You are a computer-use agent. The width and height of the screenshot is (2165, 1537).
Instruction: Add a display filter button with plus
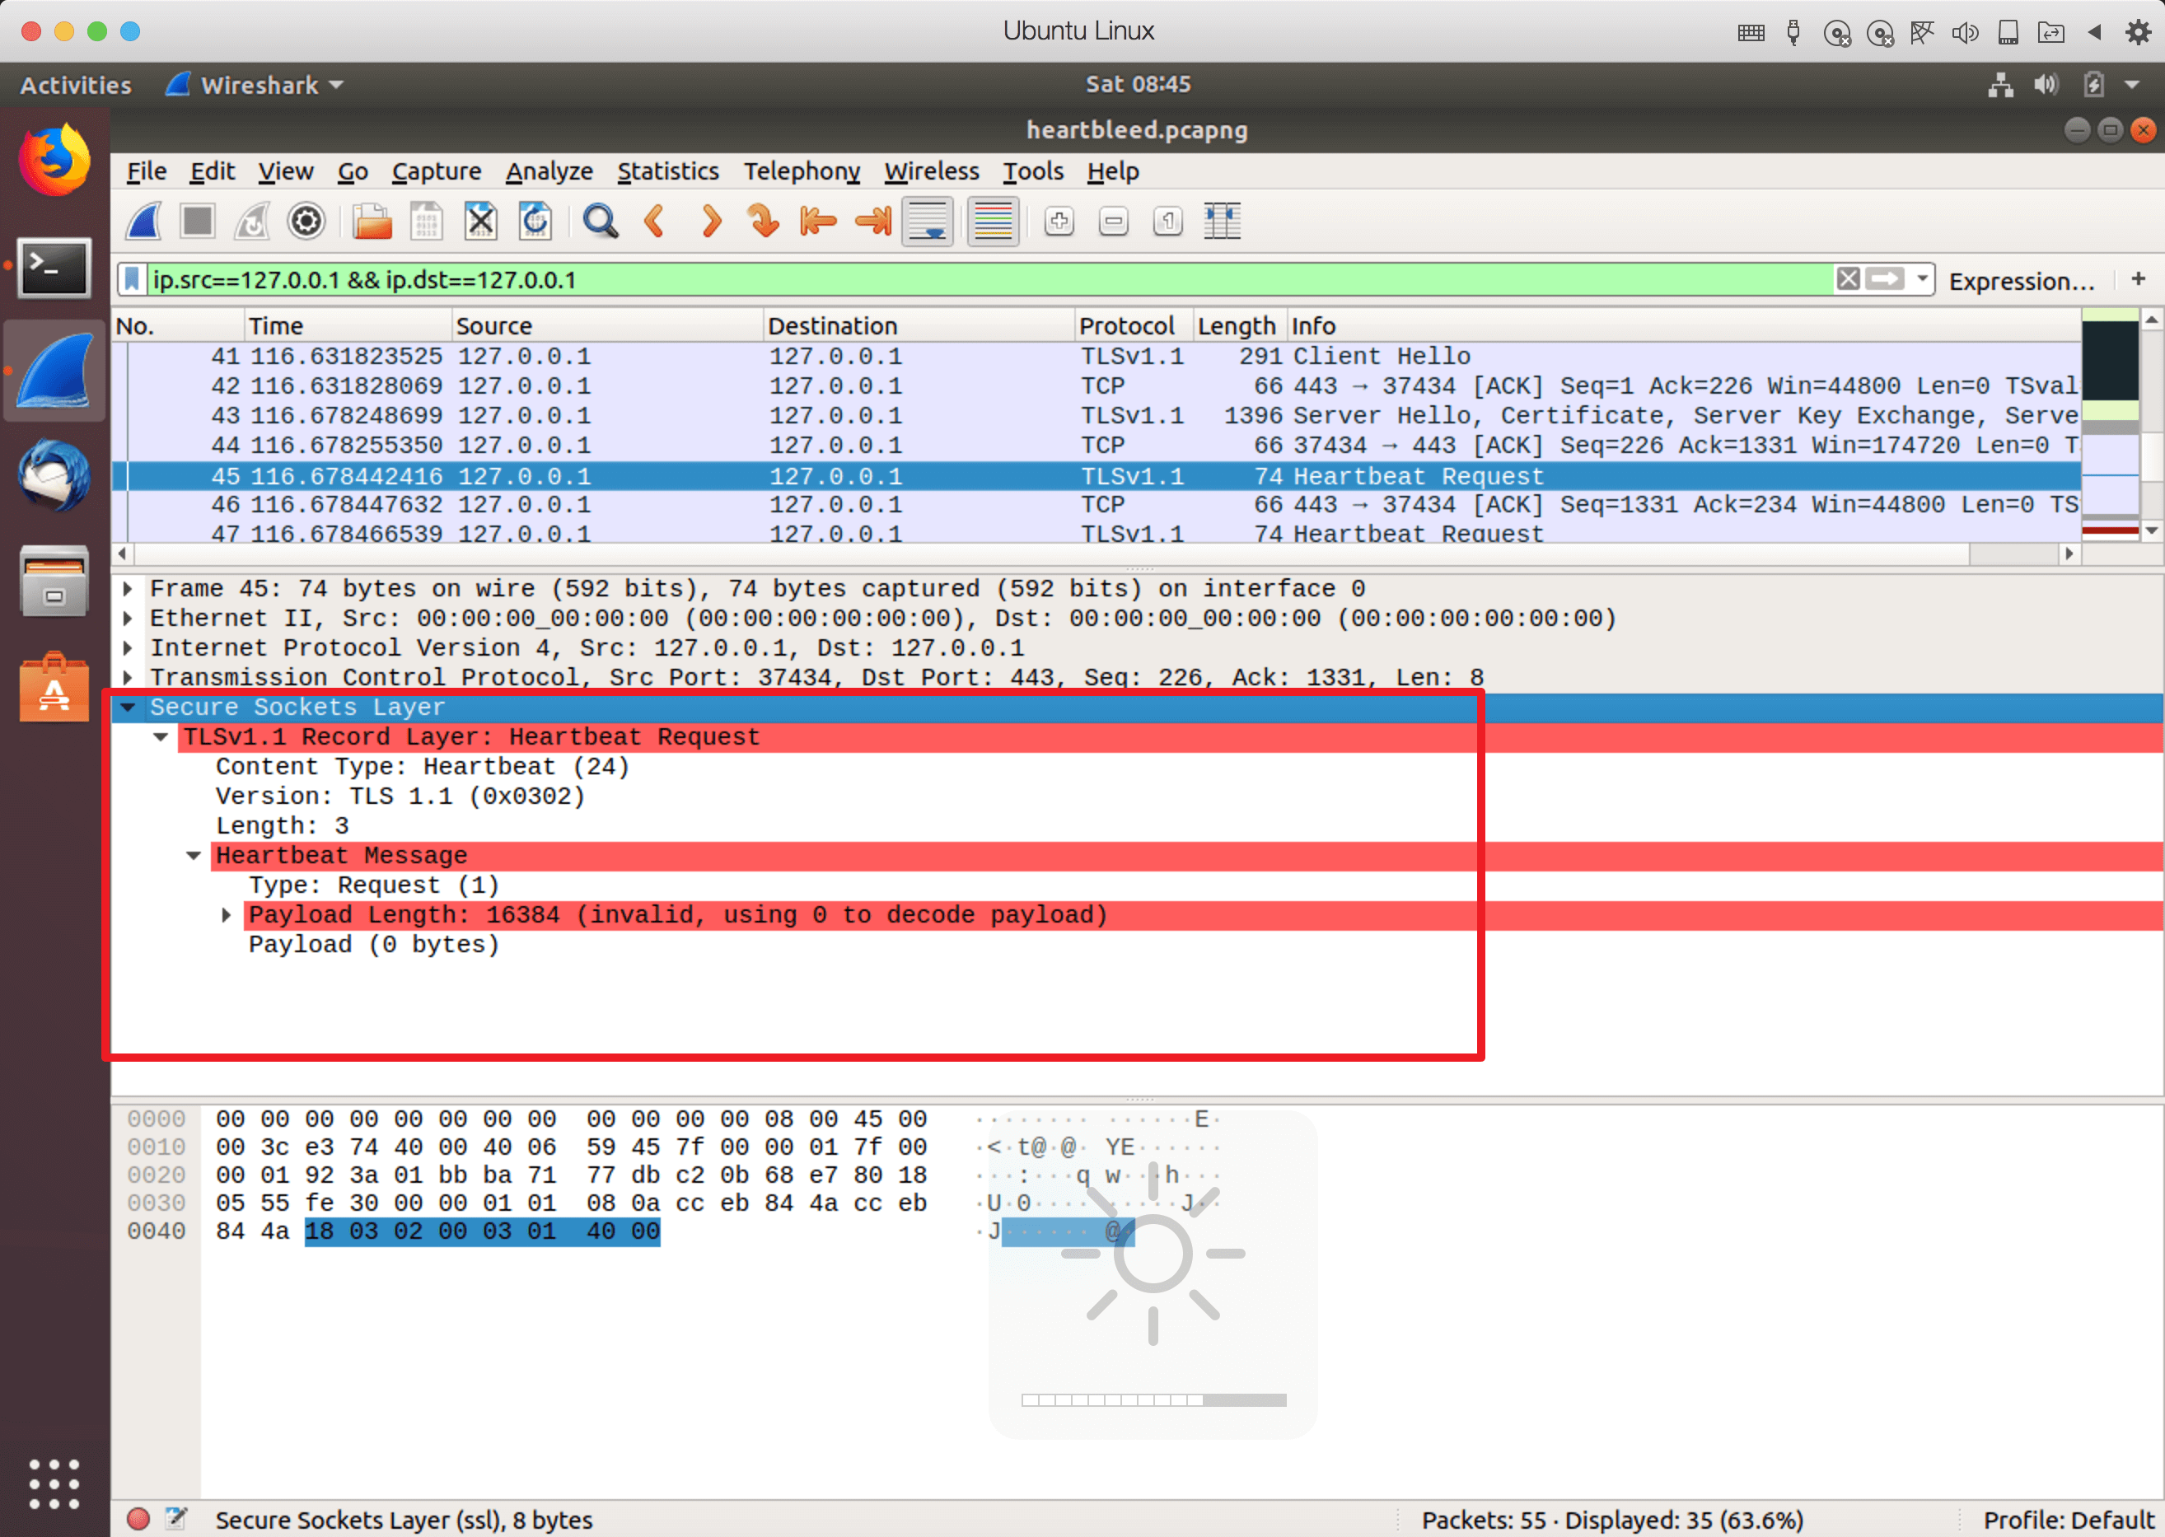coord(2138,279)
